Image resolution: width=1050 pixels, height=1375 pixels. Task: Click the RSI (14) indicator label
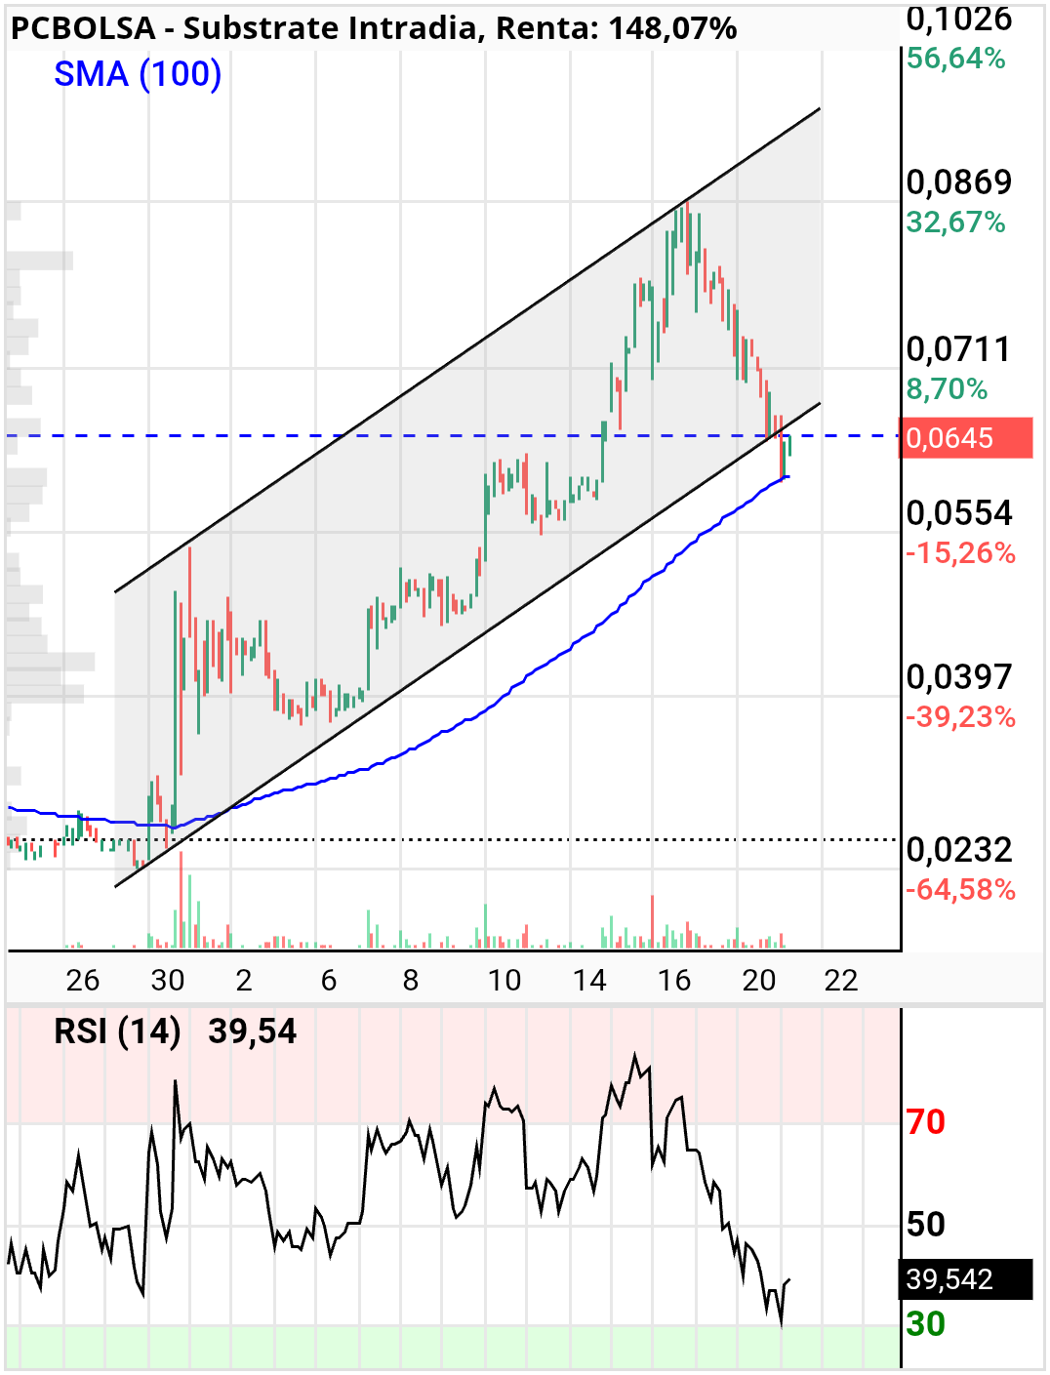117,1031
